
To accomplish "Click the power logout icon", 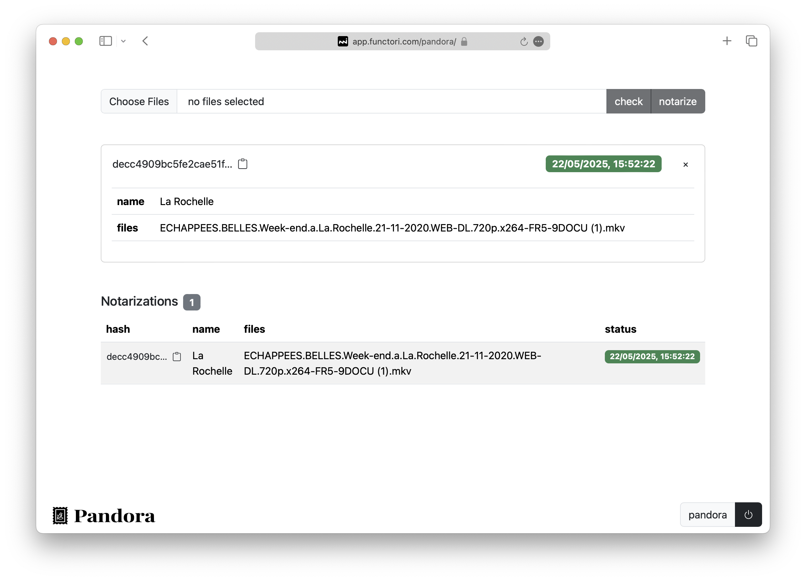I will click(x=748, y=515).
